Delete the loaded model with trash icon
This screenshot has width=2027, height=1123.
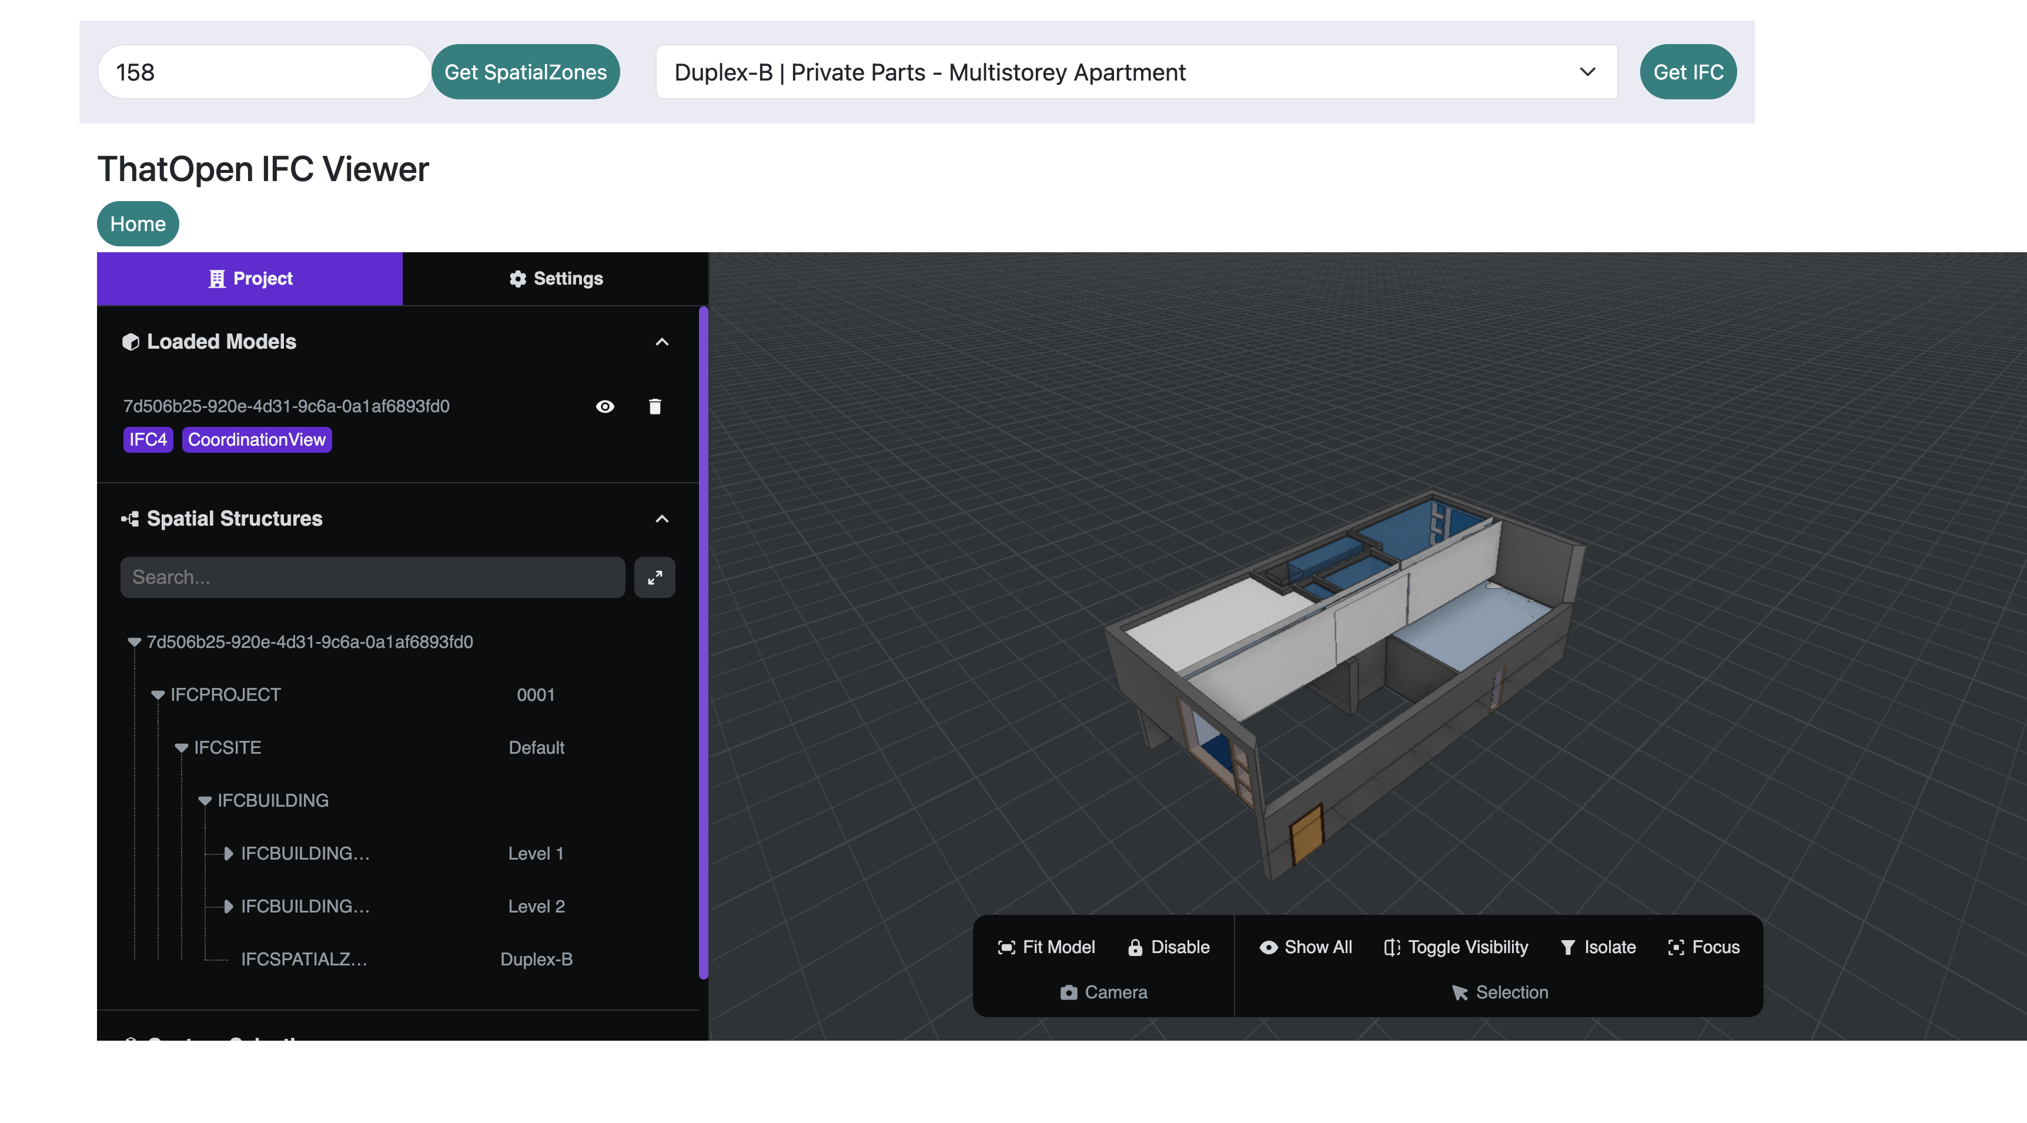coord(655,406)
